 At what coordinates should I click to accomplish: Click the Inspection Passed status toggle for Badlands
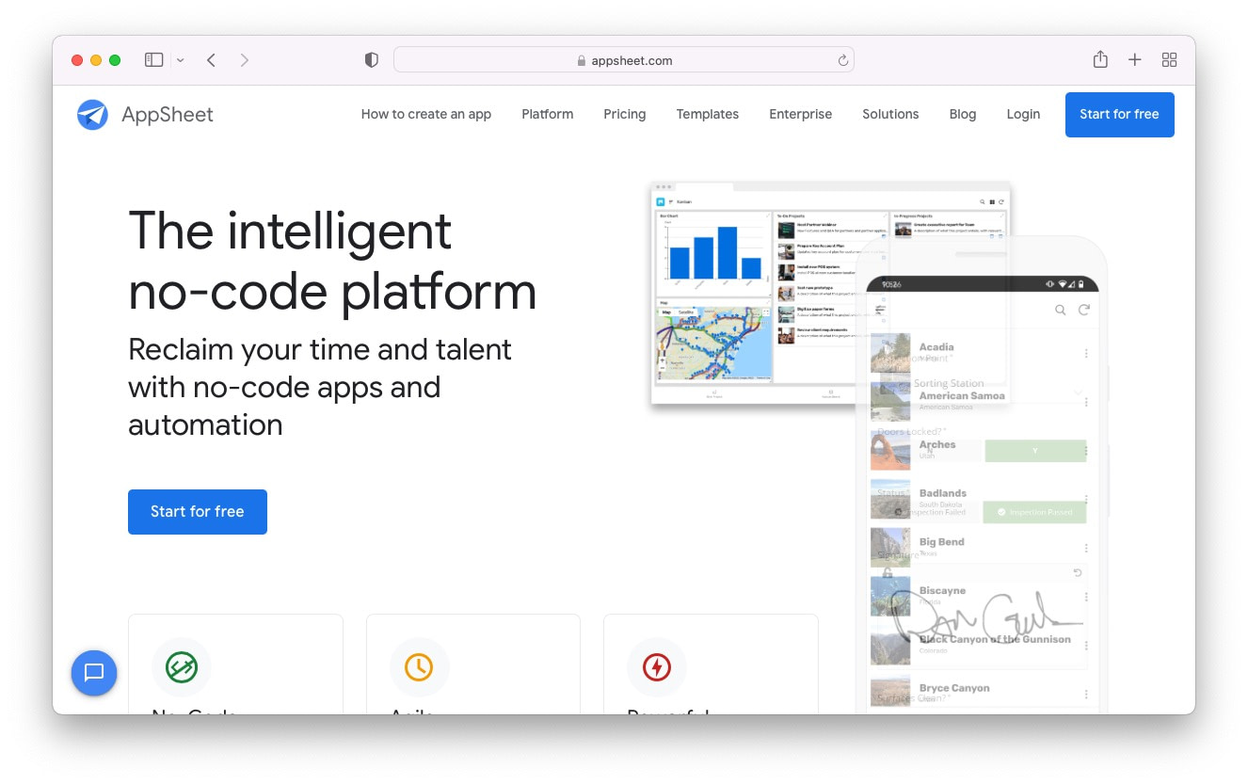(1033, 512)
